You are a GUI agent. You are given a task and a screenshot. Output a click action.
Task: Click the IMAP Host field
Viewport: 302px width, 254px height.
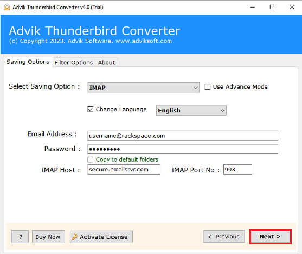pos(124,169)
